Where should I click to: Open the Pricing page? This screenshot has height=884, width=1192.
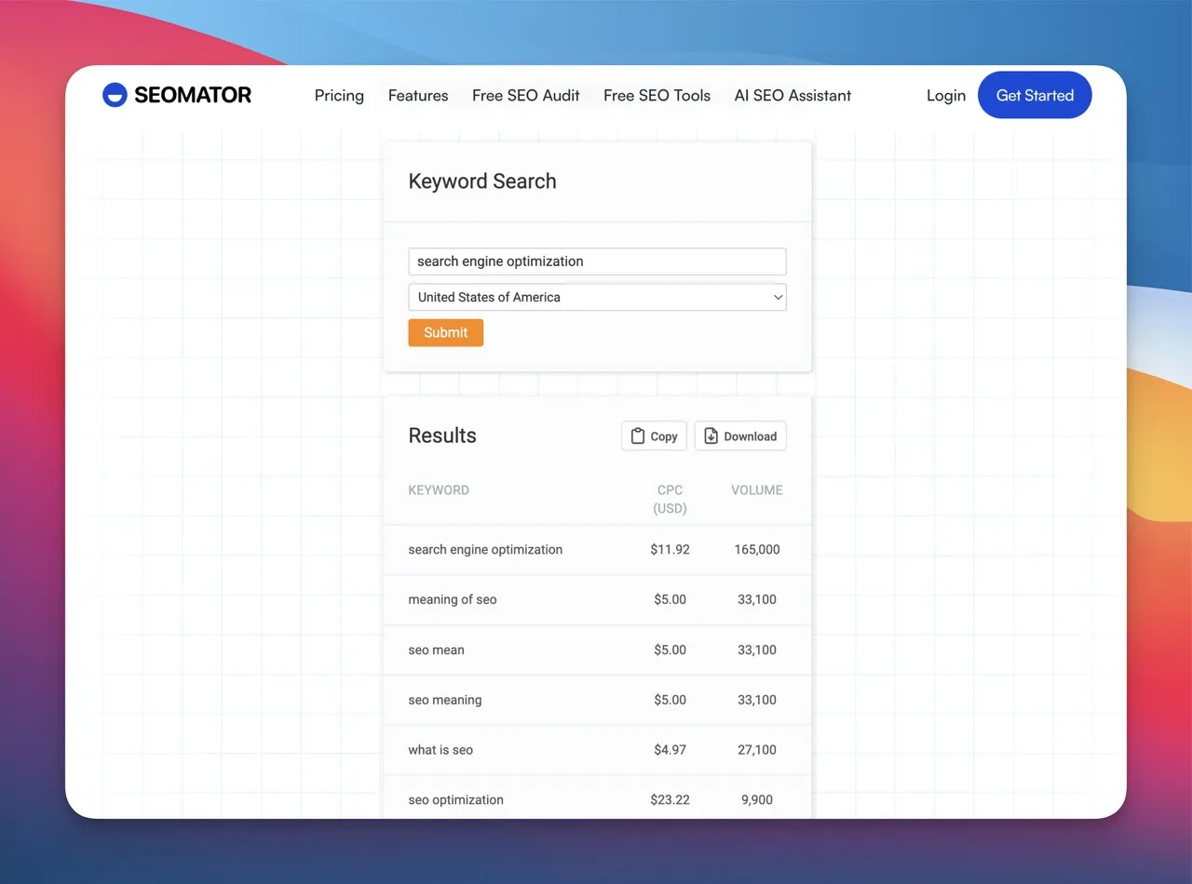point(339,95)
